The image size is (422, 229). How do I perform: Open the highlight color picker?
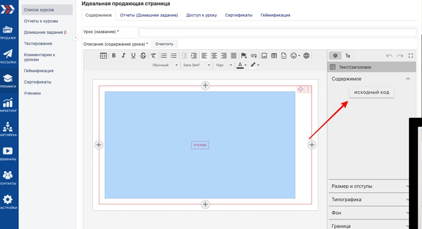(255, 65)
